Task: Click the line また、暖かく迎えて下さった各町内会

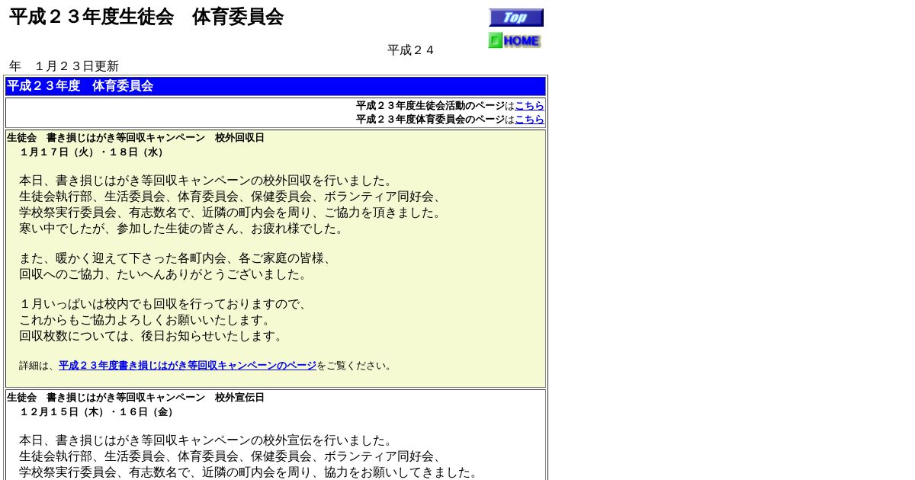Action: [x=178, y=258]
